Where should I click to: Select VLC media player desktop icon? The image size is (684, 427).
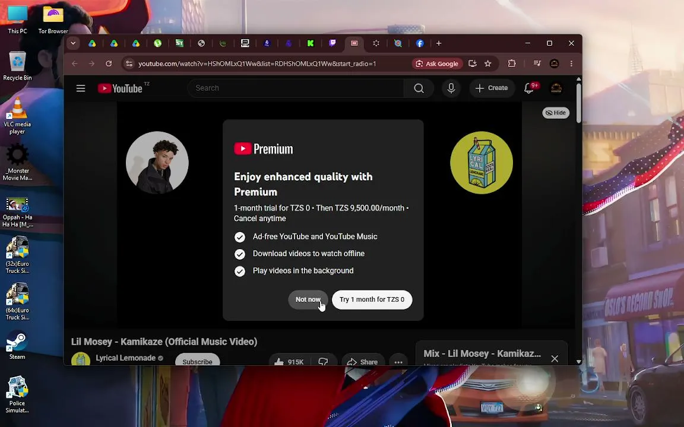click(x=17, y=116)
